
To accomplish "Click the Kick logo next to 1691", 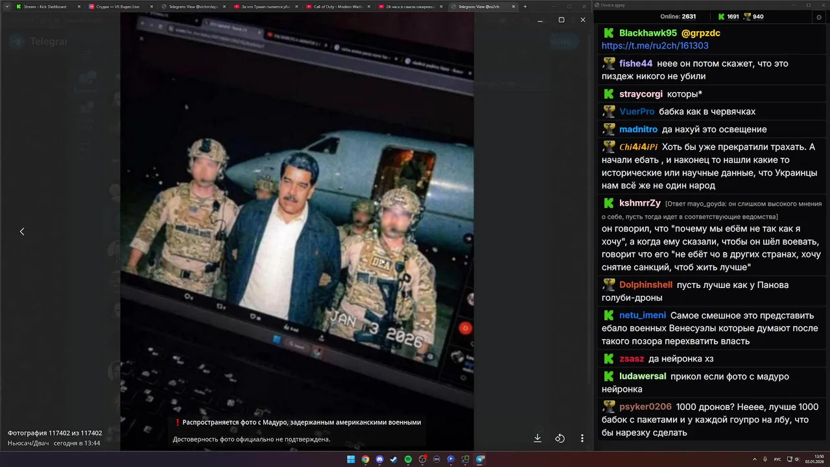I will pyautogui.click(x=720, y=17).
